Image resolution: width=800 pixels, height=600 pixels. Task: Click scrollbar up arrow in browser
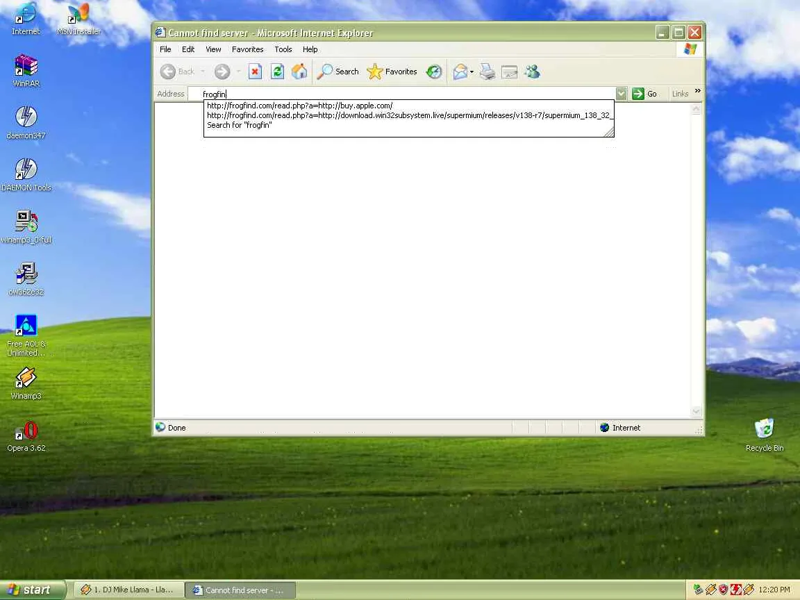(x=697, y=109)
